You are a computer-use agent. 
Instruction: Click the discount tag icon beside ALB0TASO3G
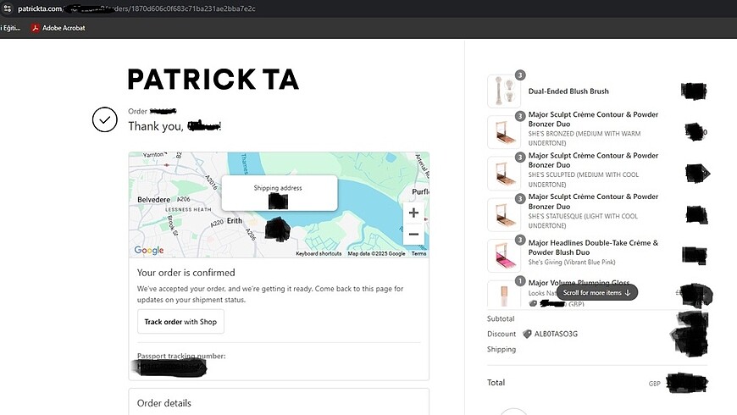pos(527,335)
